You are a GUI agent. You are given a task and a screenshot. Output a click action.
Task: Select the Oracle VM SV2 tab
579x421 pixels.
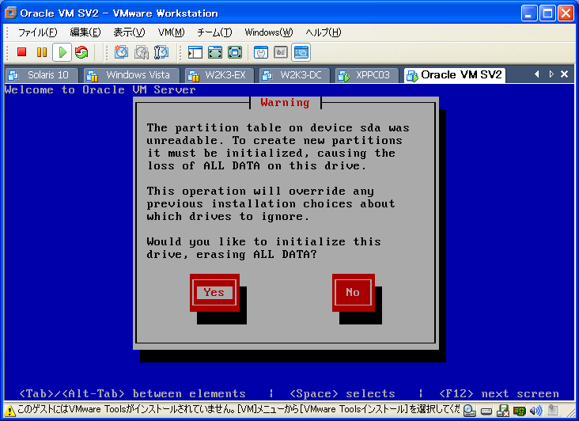pyautogui.click(x=455, y=75)
